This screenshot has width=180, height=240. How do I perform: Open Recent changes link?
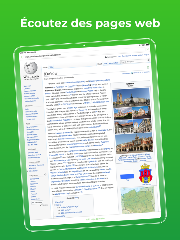(x=32, y=116)
